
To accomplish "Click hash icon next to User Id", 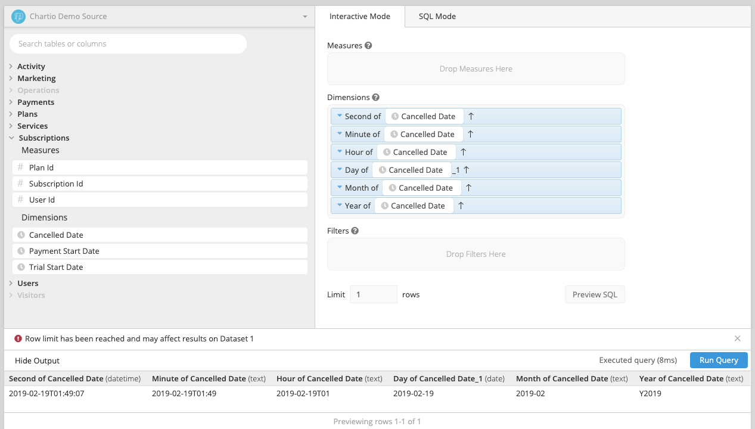I will tap(21, 200).
